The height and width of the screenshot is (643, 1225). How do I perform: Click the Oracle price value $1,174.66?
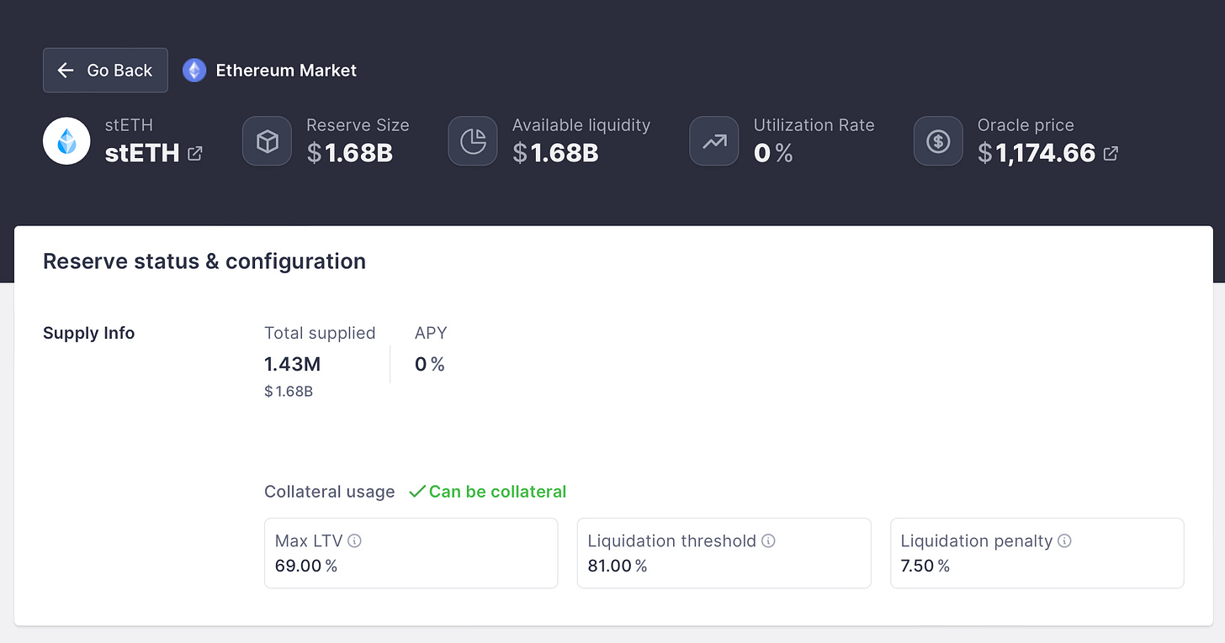click(1037, 153)
